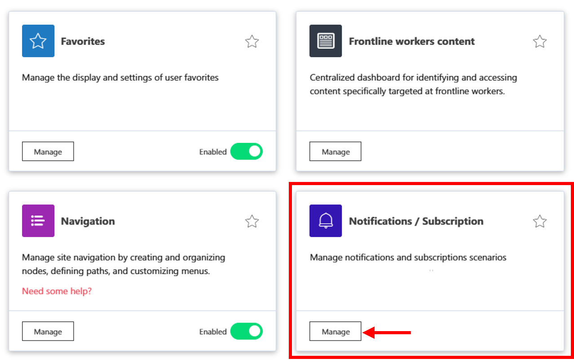Turn off the Navigation Enabled toggle
The width and height of the screenshot is (574, 363).
click(x=247, y=332)
